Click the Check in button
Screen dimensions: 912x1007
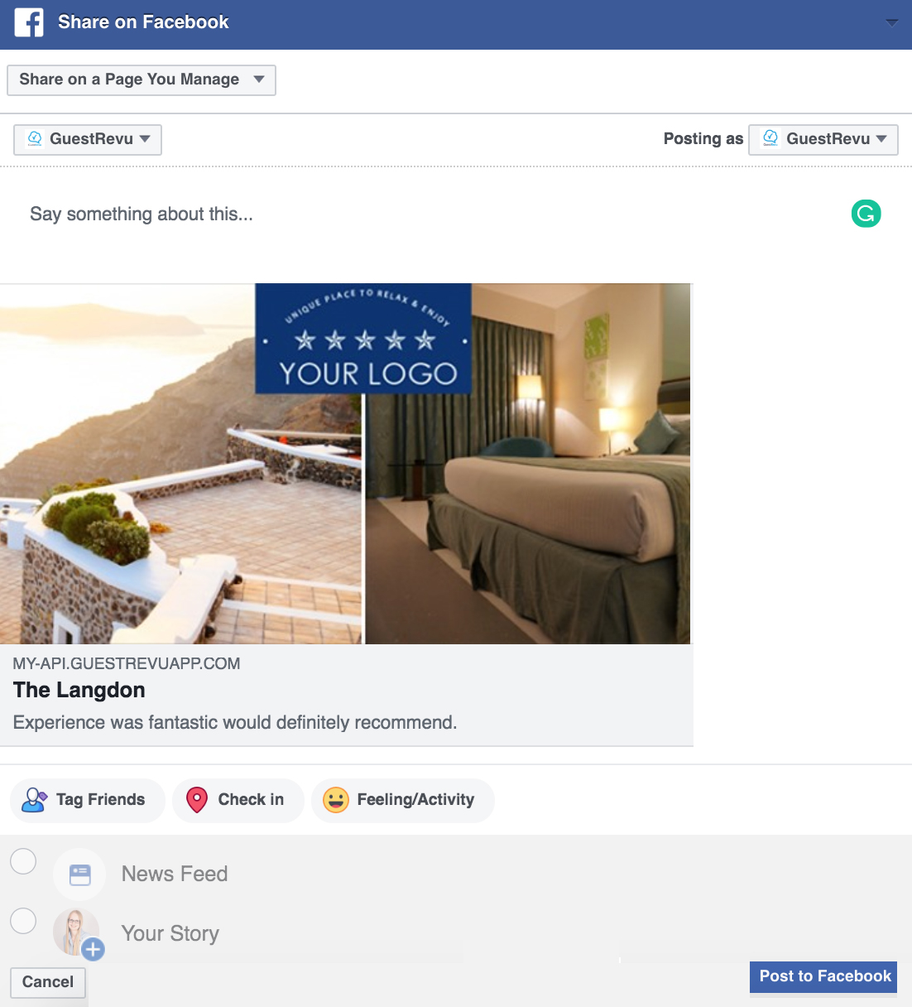[238, 800]
